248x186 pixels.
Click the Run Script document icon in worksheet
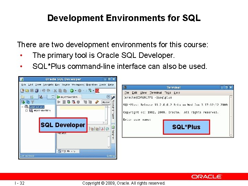(x=64, y=102)
